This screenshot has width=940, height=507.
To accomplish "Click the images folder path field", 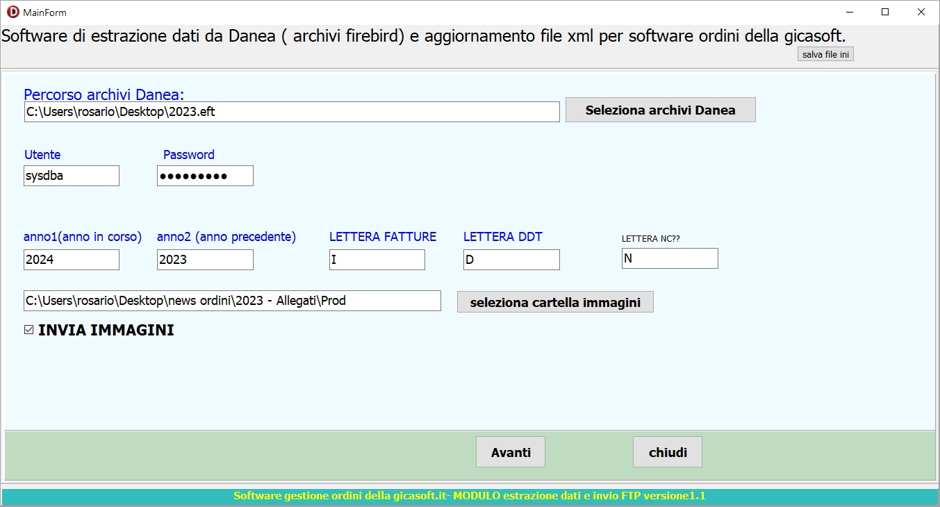I will (x=232, y=301).
